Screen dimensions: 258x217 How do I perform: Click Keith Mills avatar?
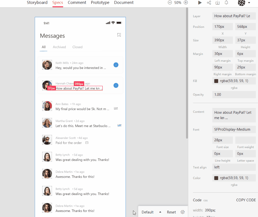47,65
